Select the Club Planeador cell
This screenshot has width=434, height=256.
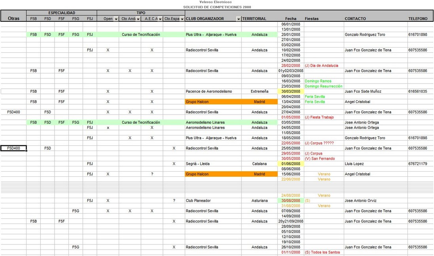click(213, 201)
